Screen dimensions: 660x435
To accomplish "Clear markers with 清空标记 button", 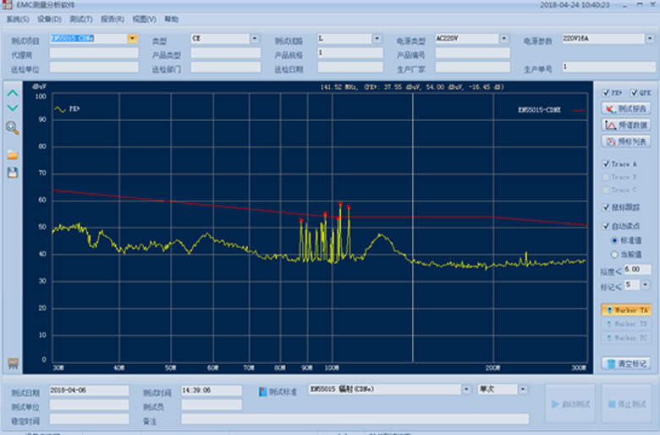I will pyautogui.click(x=625, y=363).
